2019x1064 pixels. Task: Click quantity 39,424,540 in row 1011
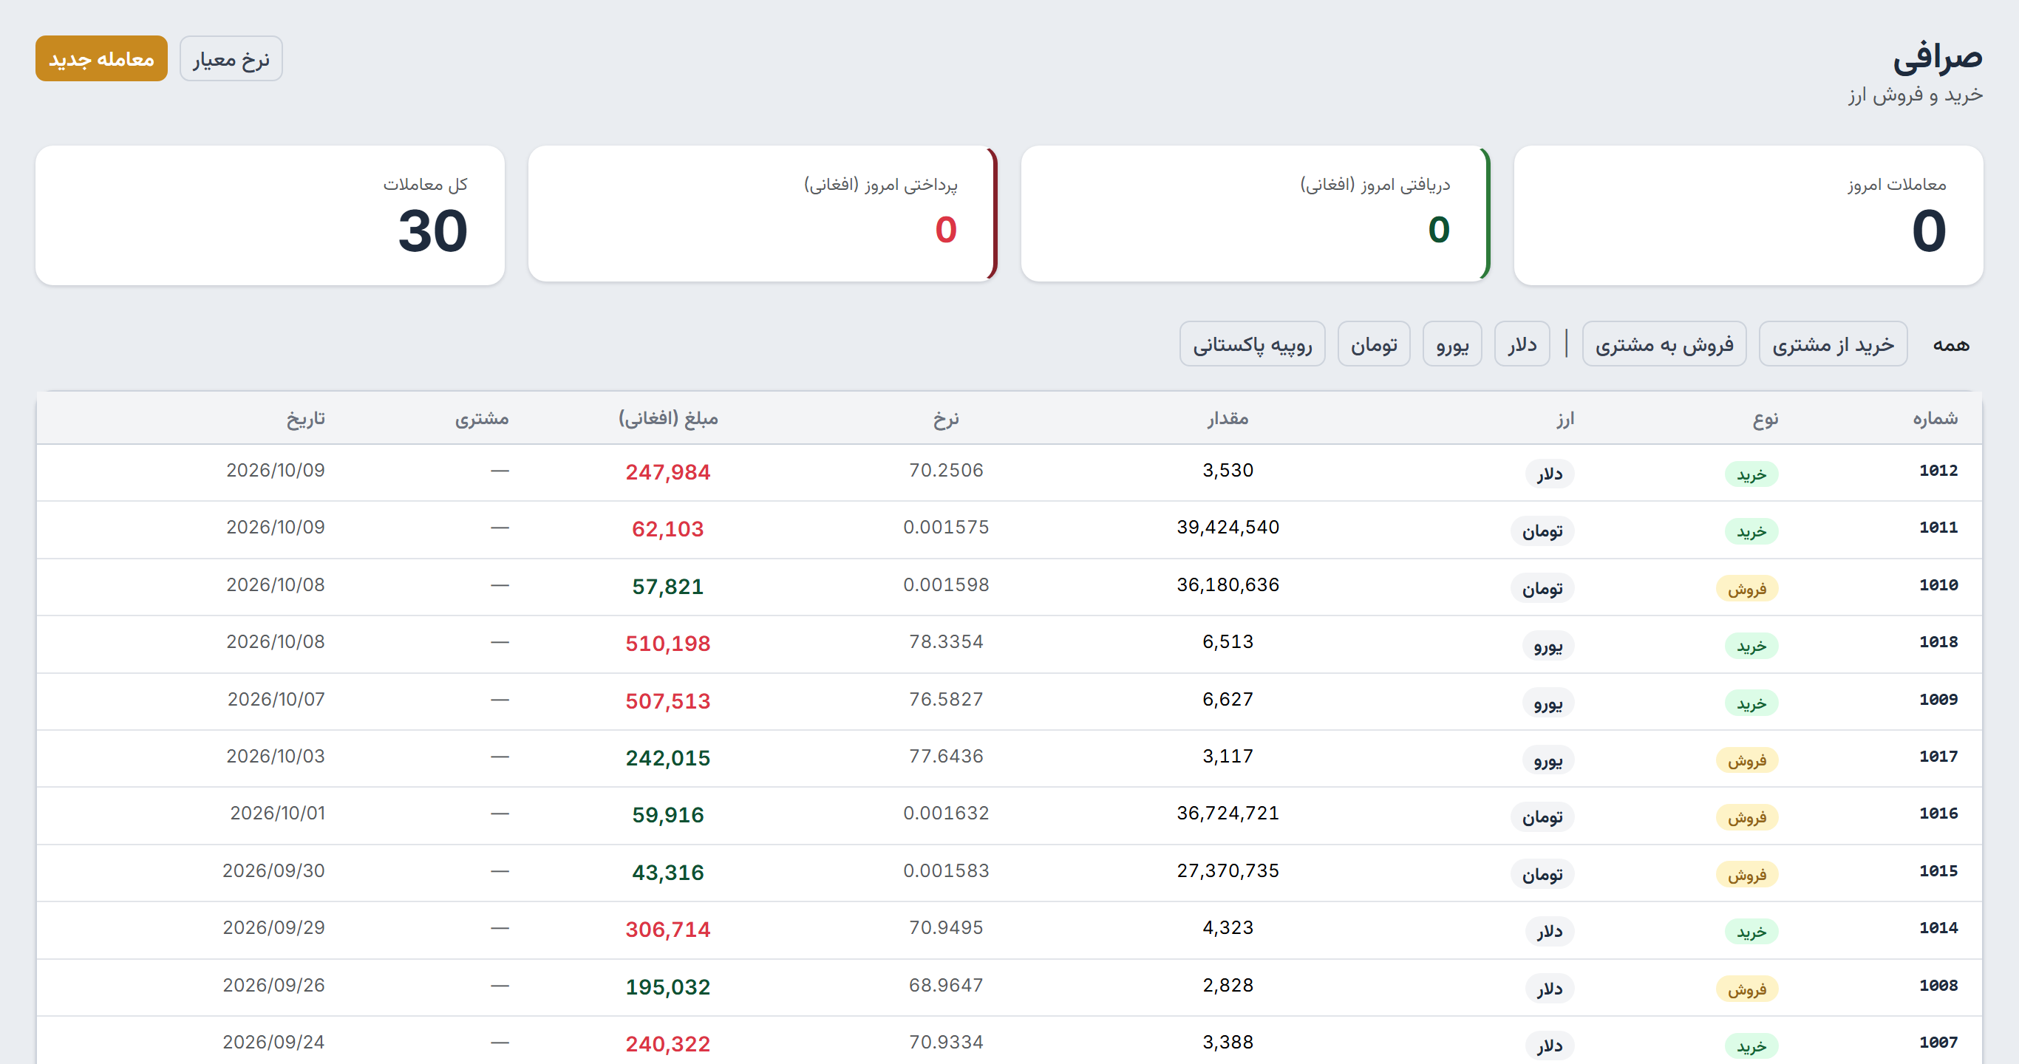point(1228,528)
